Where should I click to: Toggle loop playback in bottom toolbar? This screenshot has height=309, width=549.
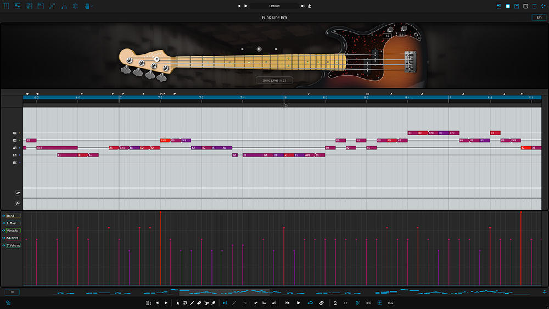pyautogui.click(x=310, y=303)
